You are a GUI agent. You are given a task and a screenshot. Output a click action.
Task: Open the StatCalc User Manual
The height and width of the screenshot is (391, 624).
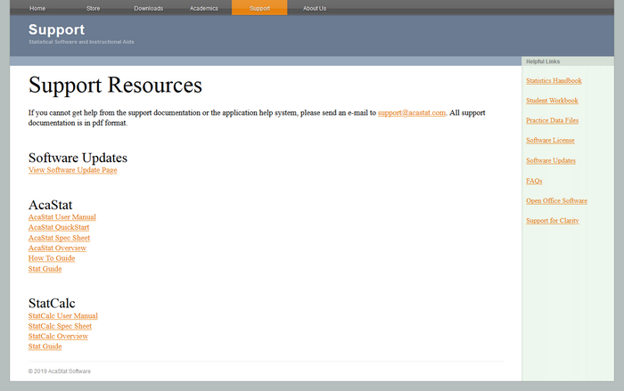(x=63, y=315)
